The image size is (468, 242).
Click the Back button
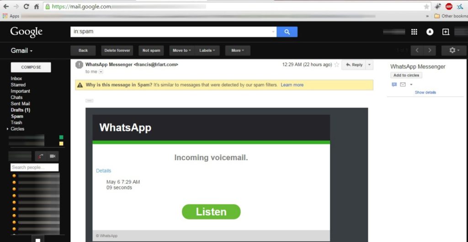coord(83,50)
